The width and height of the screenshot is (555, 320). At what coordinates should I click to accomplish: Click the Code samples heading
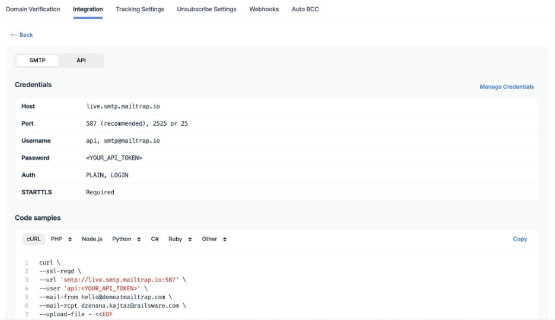pyautogui.click(x=38, y=218)
